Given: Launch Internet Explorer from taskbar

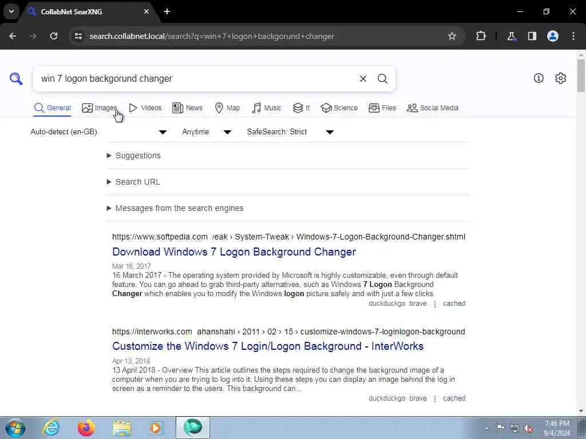Looking at the screenshot, I should [51, 428].
